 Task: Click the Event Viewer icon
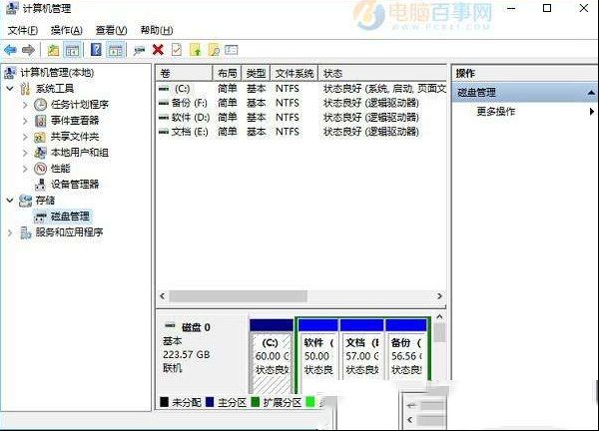(40, 121)
